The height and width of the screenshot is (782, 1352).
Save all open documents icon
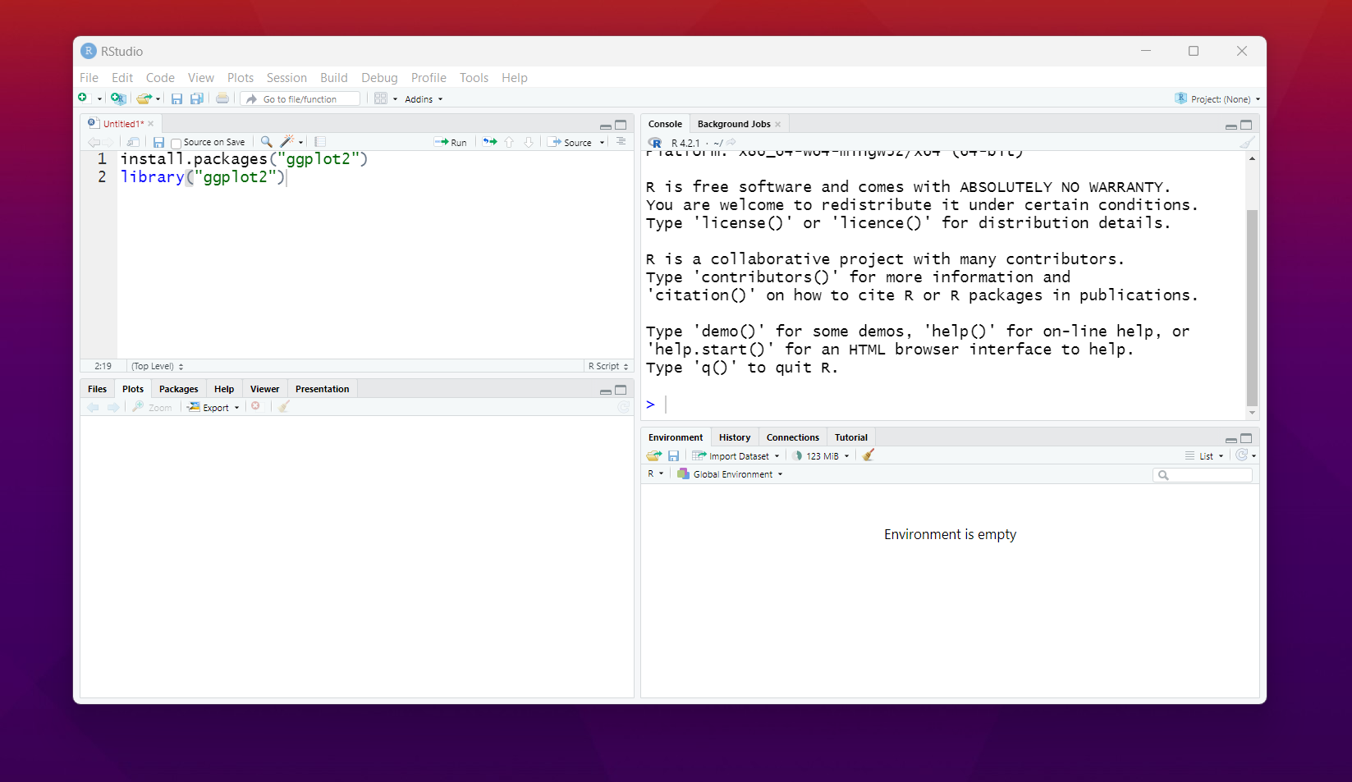[x=197, y=98]
